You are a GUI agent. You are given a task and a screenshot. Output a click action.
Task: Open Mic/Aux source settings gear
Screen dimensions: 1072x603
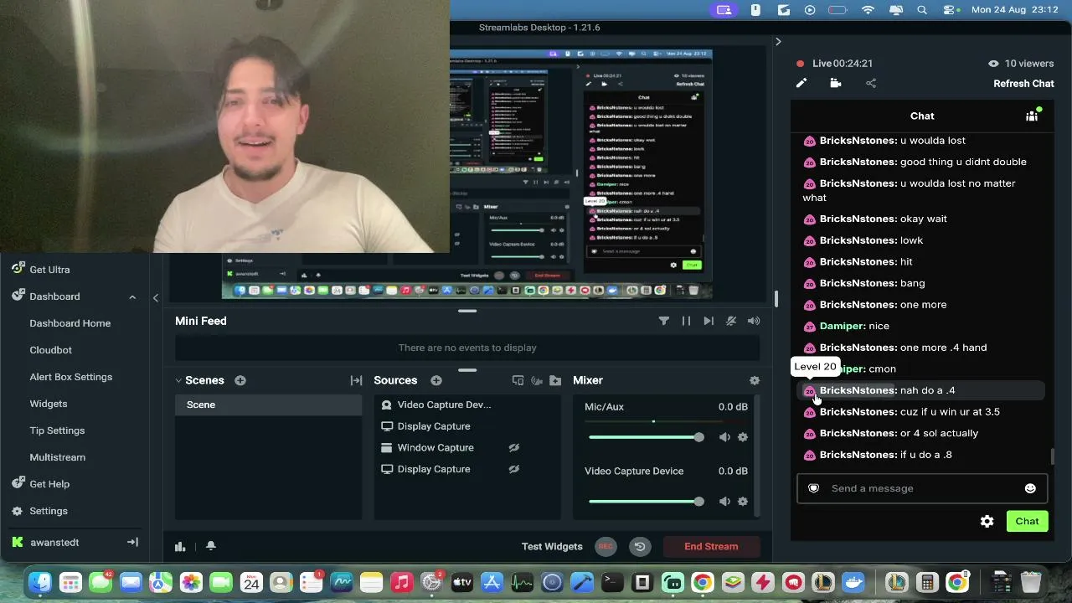pyautogui.click(x=743, y=437)
